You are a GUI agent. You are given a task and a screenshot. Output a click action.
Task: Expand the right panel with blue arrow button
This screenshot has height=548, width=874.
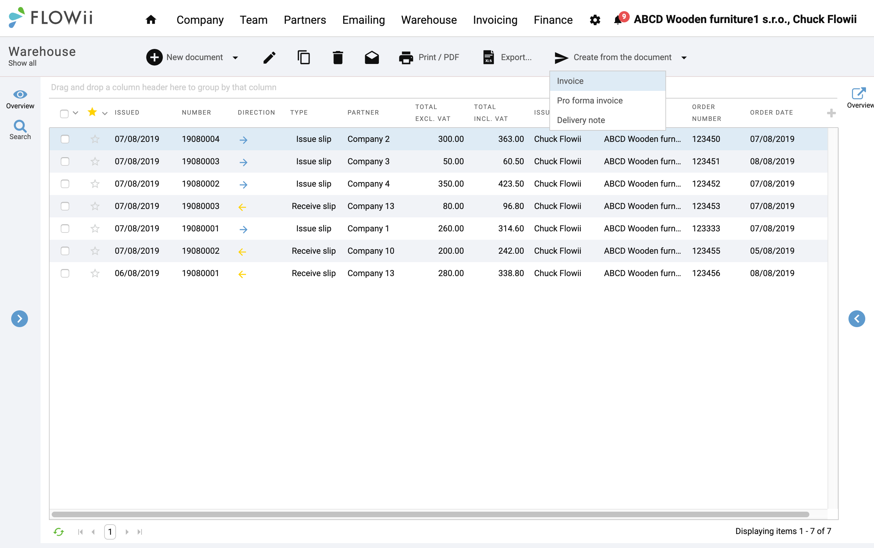point(857,319)
